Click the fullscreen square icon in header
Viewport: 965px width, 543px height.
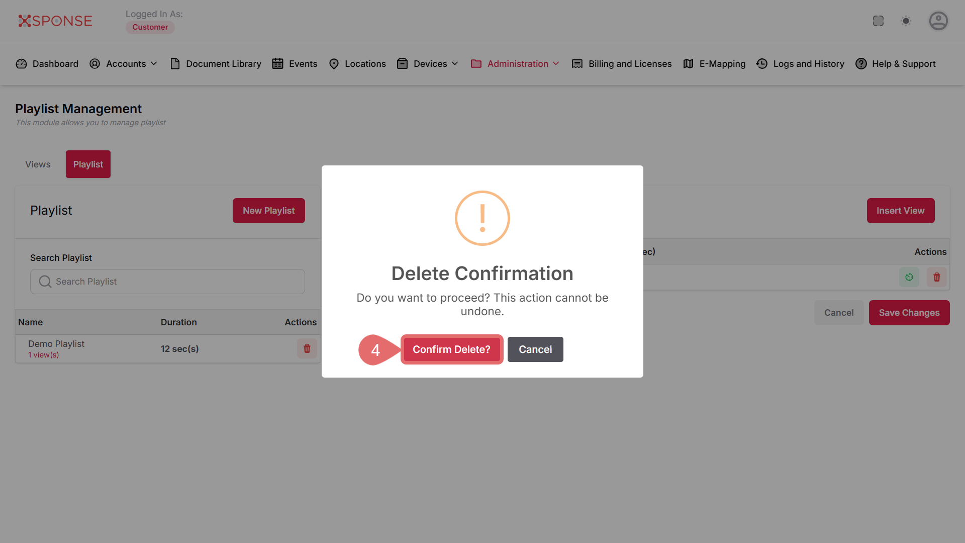[x=878, y=21]
